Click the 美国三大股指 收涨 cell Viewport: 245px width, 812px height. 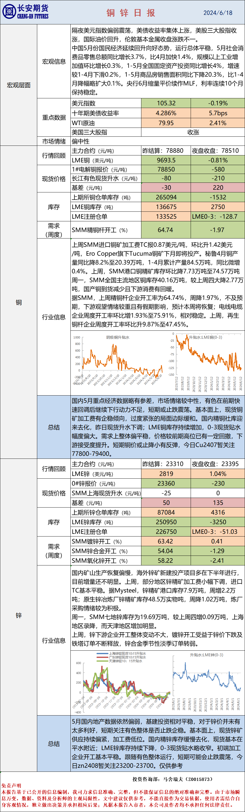[193, 132]
